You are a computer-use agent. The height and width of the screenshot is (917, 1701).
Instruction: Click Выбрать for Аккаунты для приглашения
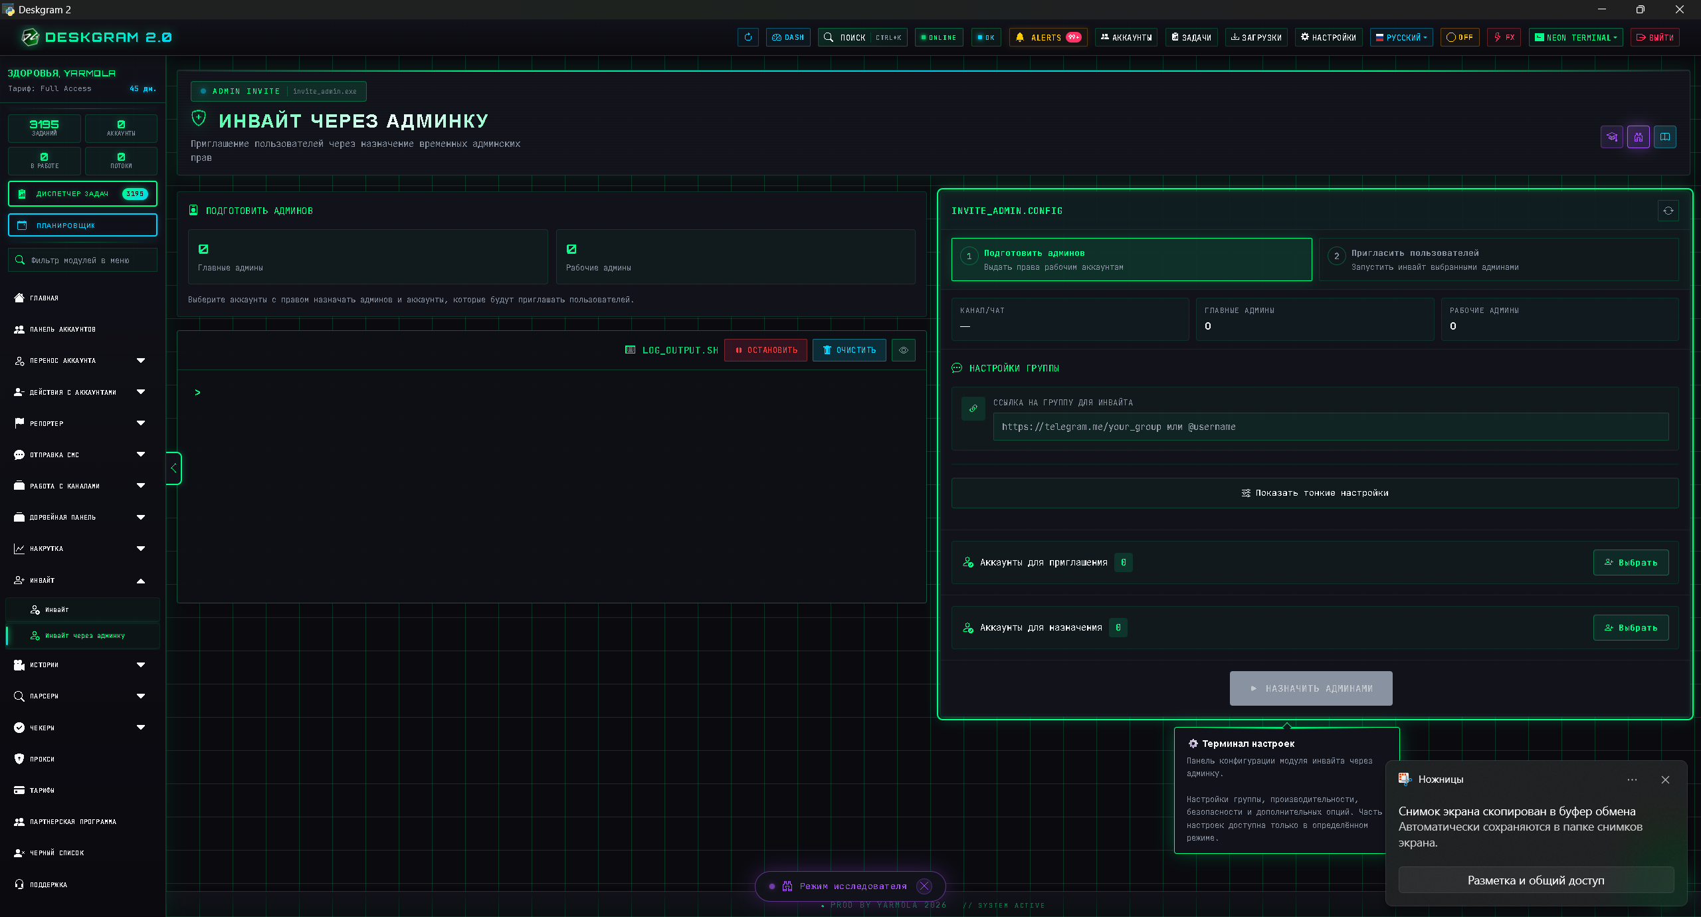[x=1631, y=562]
